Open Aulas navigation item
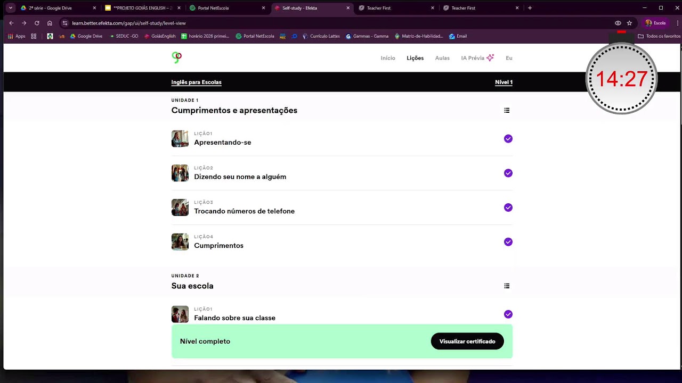 click(x=442, y=58)
